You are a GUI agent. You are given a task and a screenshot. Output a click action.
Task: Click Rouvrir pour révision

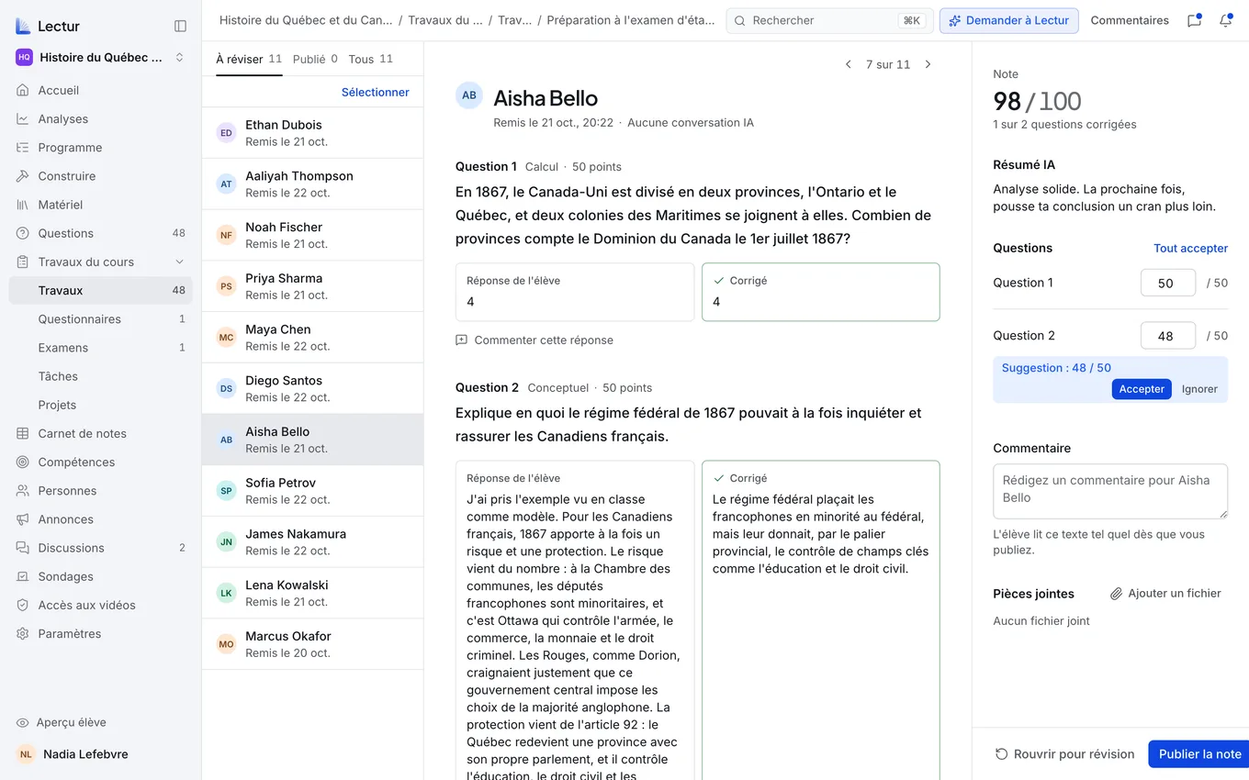pyautogui.click(x=1064, y=753)
